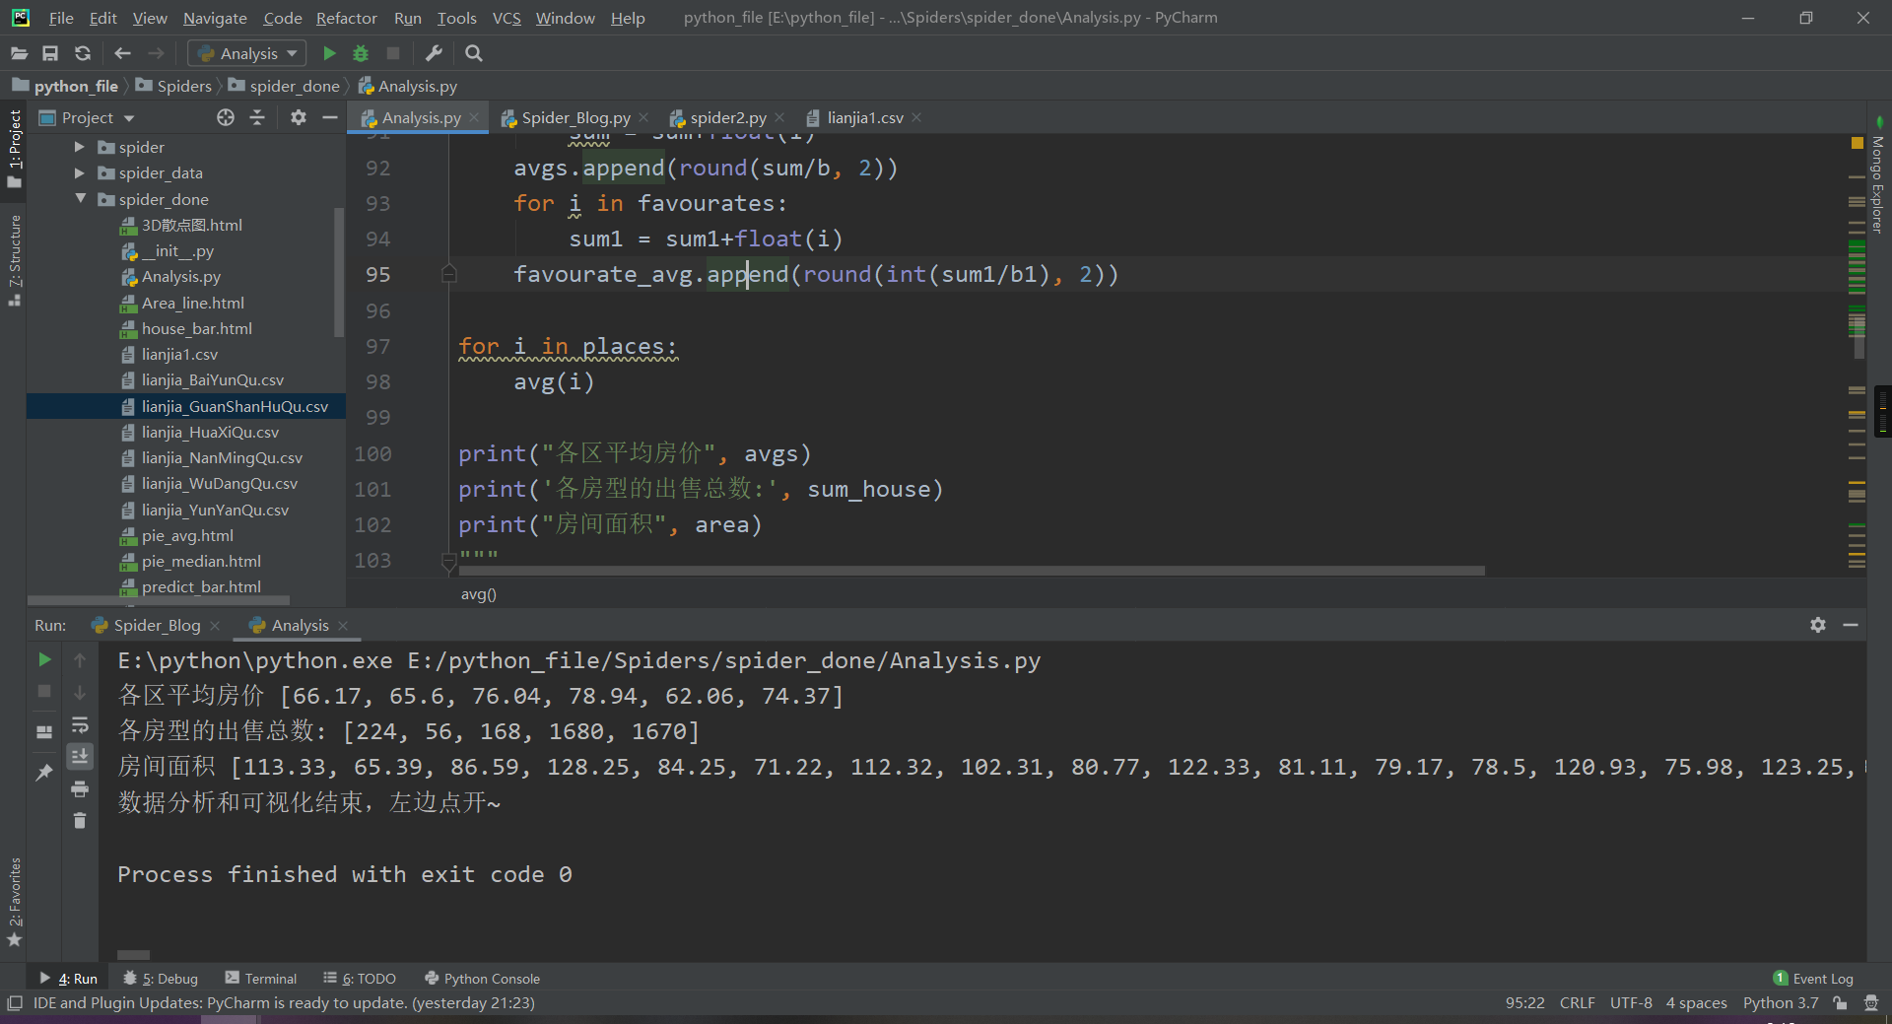The height and width of the screenshot is (1024, 1892).
Task: Toggle the Mongo Explorer side panel
Action: pos(1878,177)
